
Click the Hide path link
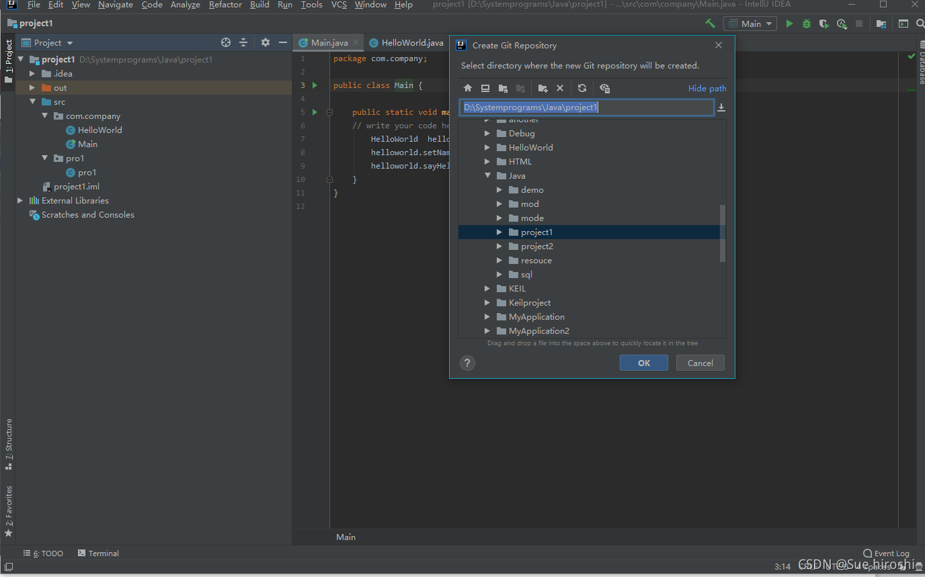tap(707, 89)
